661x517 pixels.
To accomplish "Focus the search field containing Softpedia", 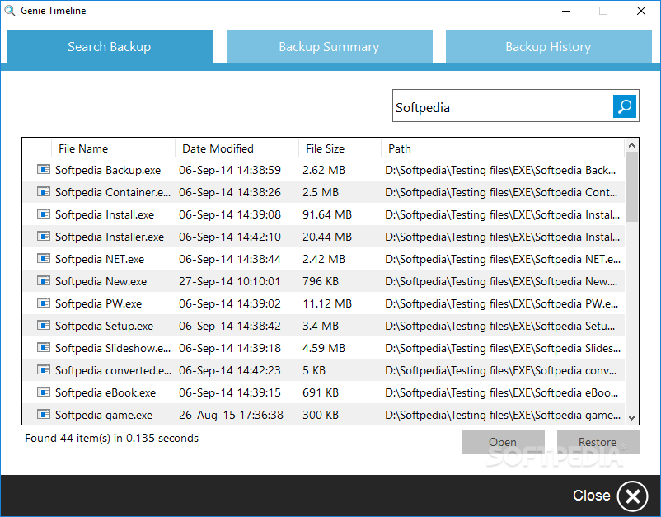I will click(503, 106).
